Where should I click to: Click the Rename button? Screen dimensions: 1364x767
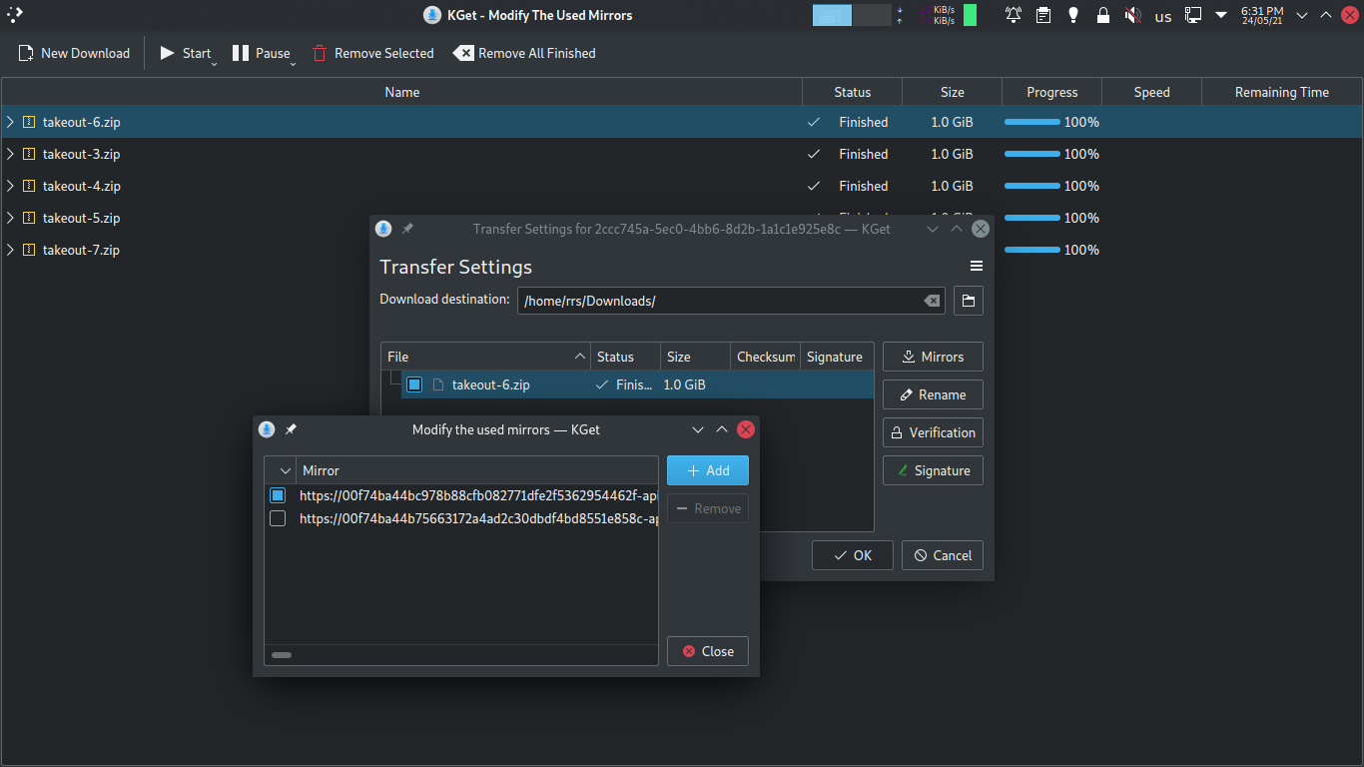pyautogui.click(x=933, y=394)
